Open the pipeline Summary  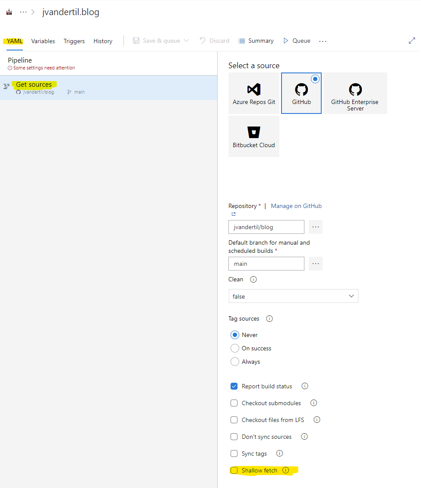click(256, 41)
